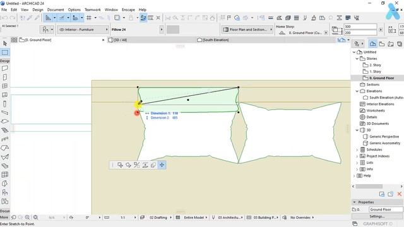Click the Settings button in Properties
The width and height of the screenshot is (404, 227).
point(377,216)
